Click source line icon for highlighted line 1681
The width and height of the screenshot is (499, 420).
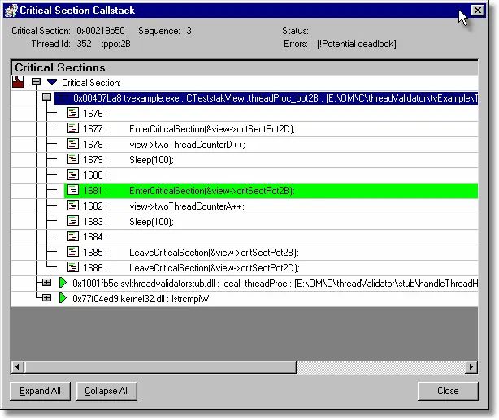[73, 190]
